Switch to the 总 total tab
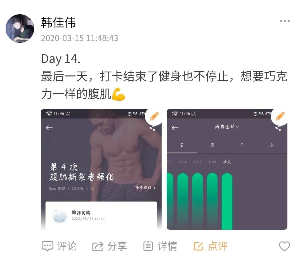 [272, 145]
